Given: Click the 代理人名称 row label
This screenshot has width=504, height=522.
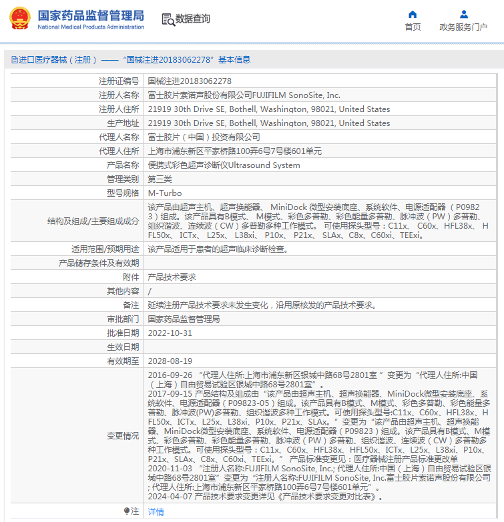Looking at the screenshot, I should pos(119,137).
